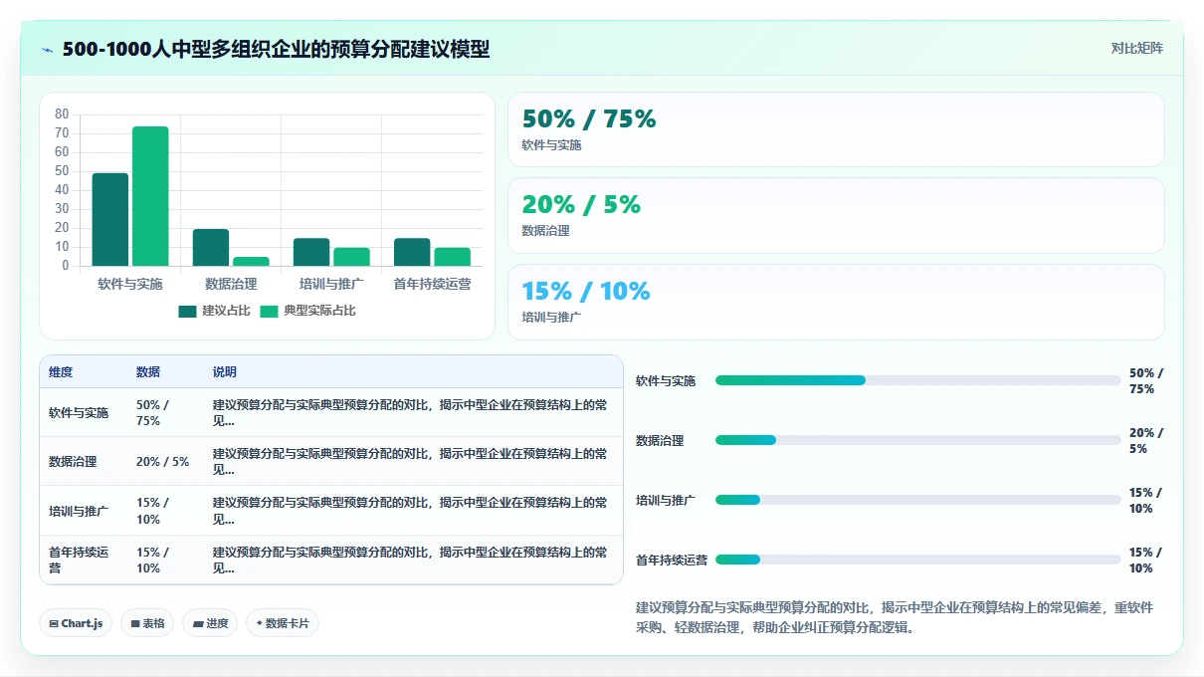
Task: Click the light green 典型实际占比 legend swatch
Action: point(269,312)
